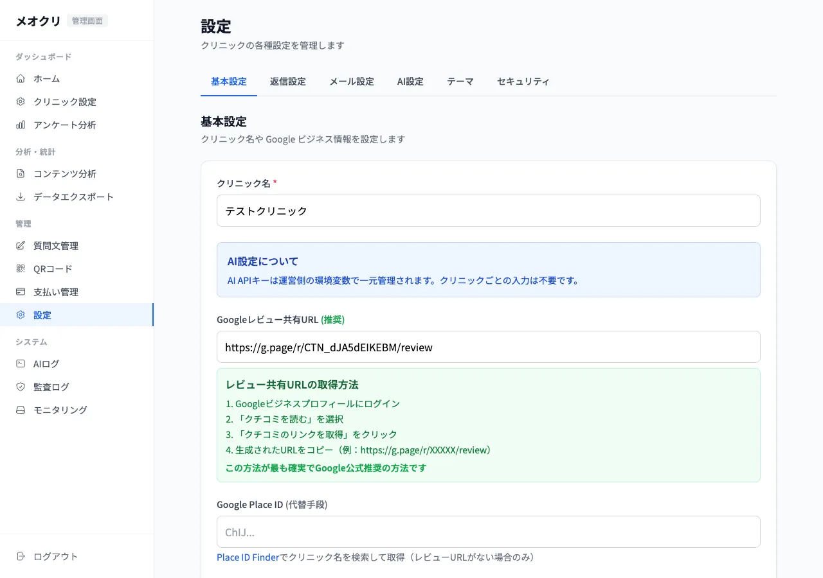Switch to the メール設定 tab
This screenshot has width=823, height=578.
(352, 82)
